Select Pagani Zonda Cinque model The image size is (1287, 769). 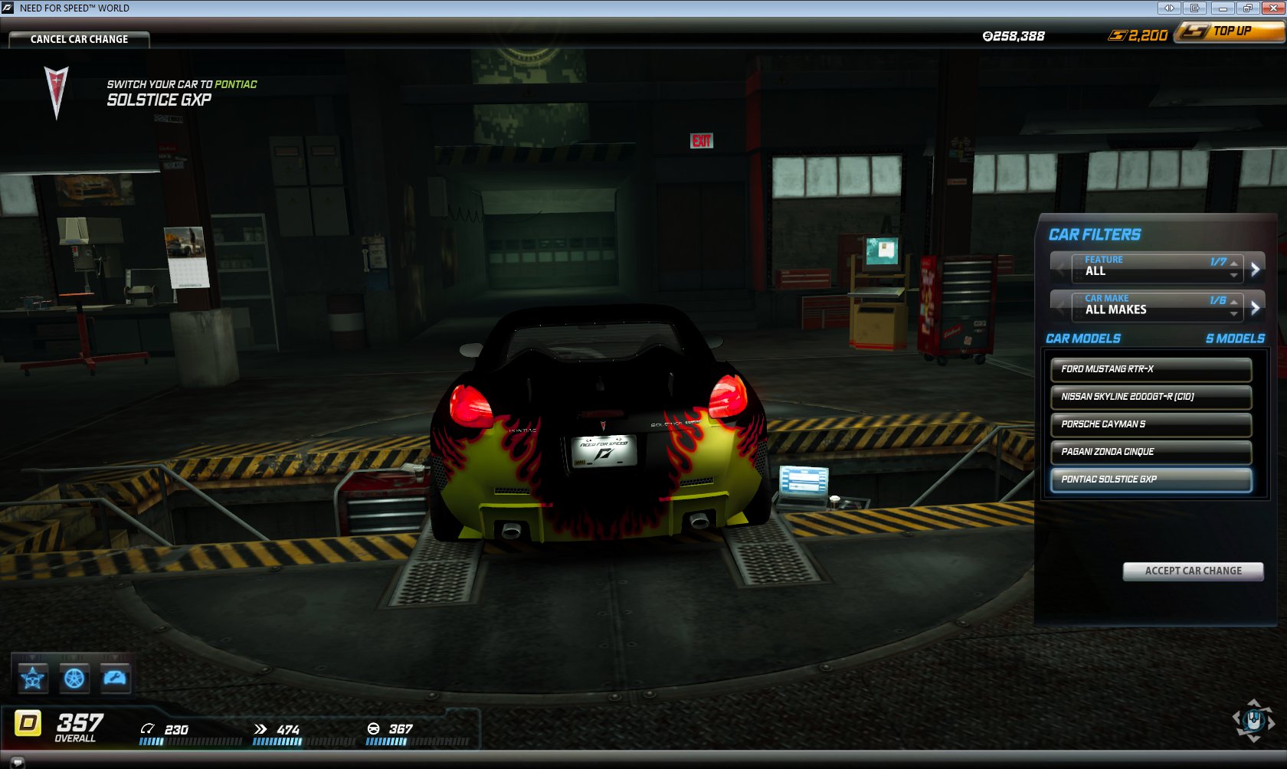1151,452
